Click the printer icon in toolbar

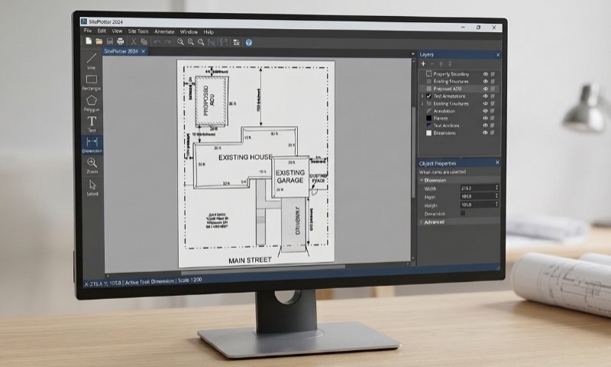(121, 42)
